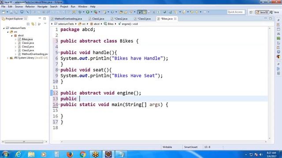Switch to Class1.java editor tab
282x158 pixels.
point(97,18)
